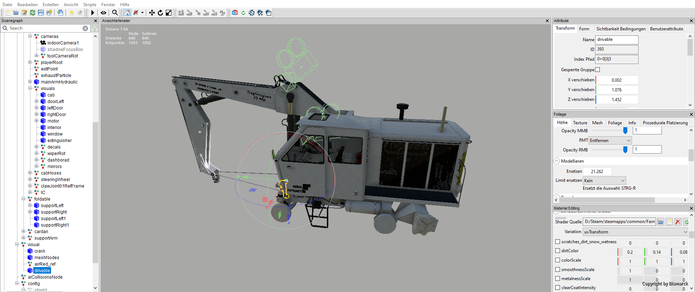Enable the dirtColor checkbox
Screen dimensions: 695x292
557,251
